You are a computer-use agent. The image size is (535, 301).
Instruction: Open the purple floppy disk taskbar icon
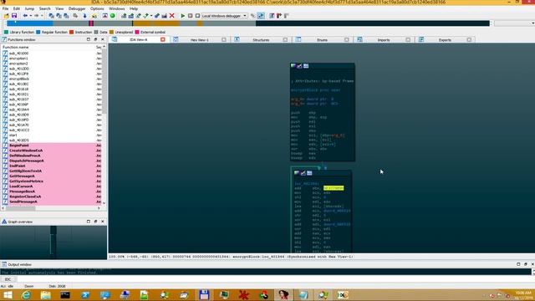[204, 295]
